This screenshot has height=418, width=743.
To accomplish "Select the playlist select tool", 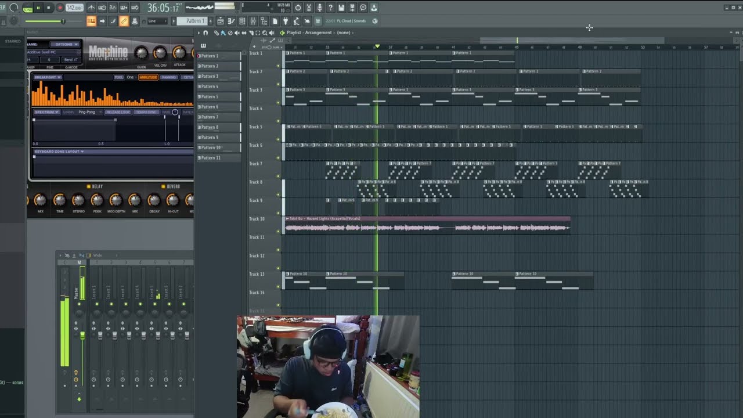I will tap(258, 33).
